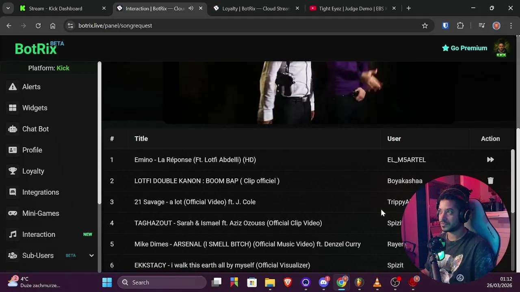Image resolution: width=520 pixels, height=292 pixels.
Task: Open Bitwarden extension
Action: (445, 26)
